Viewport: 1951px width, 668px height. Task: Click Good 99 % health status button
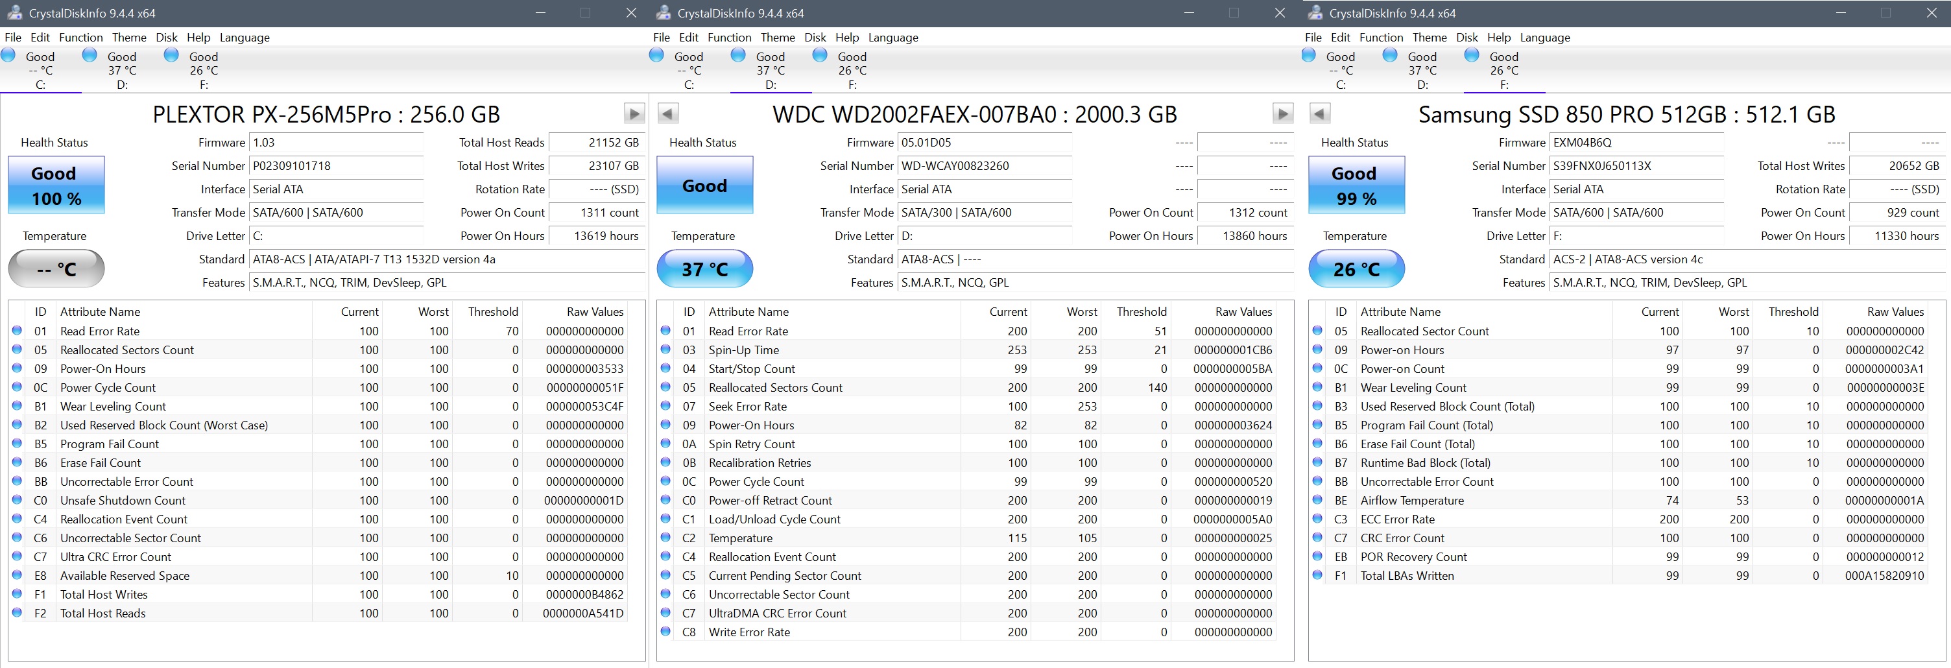click(1356, 185)
